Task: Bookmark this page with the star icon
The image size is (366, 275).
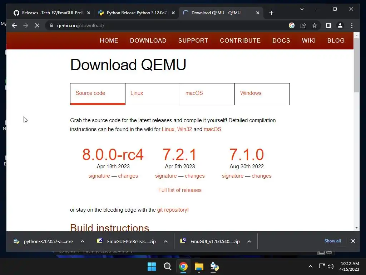Action: coord(315,25)
